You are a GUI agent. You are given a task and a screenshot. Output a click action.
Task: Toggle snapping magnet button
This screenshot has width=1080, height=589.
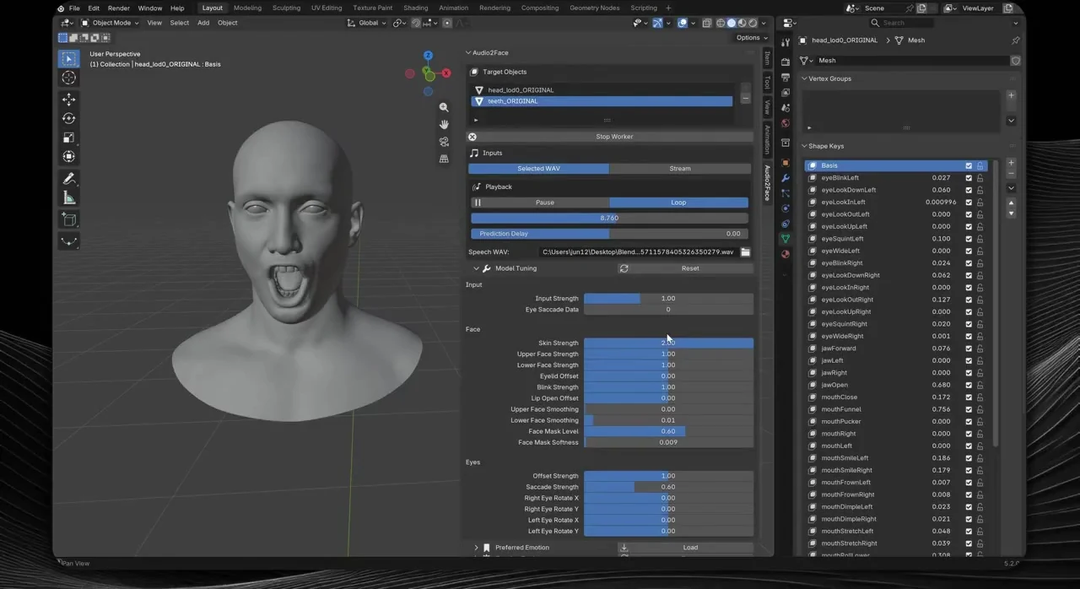coord(416,23)
